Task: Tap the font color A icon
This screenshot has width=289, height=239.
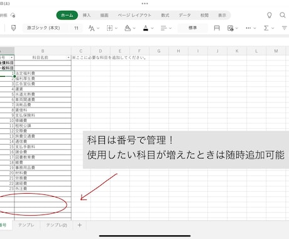Action: (146, 28)
